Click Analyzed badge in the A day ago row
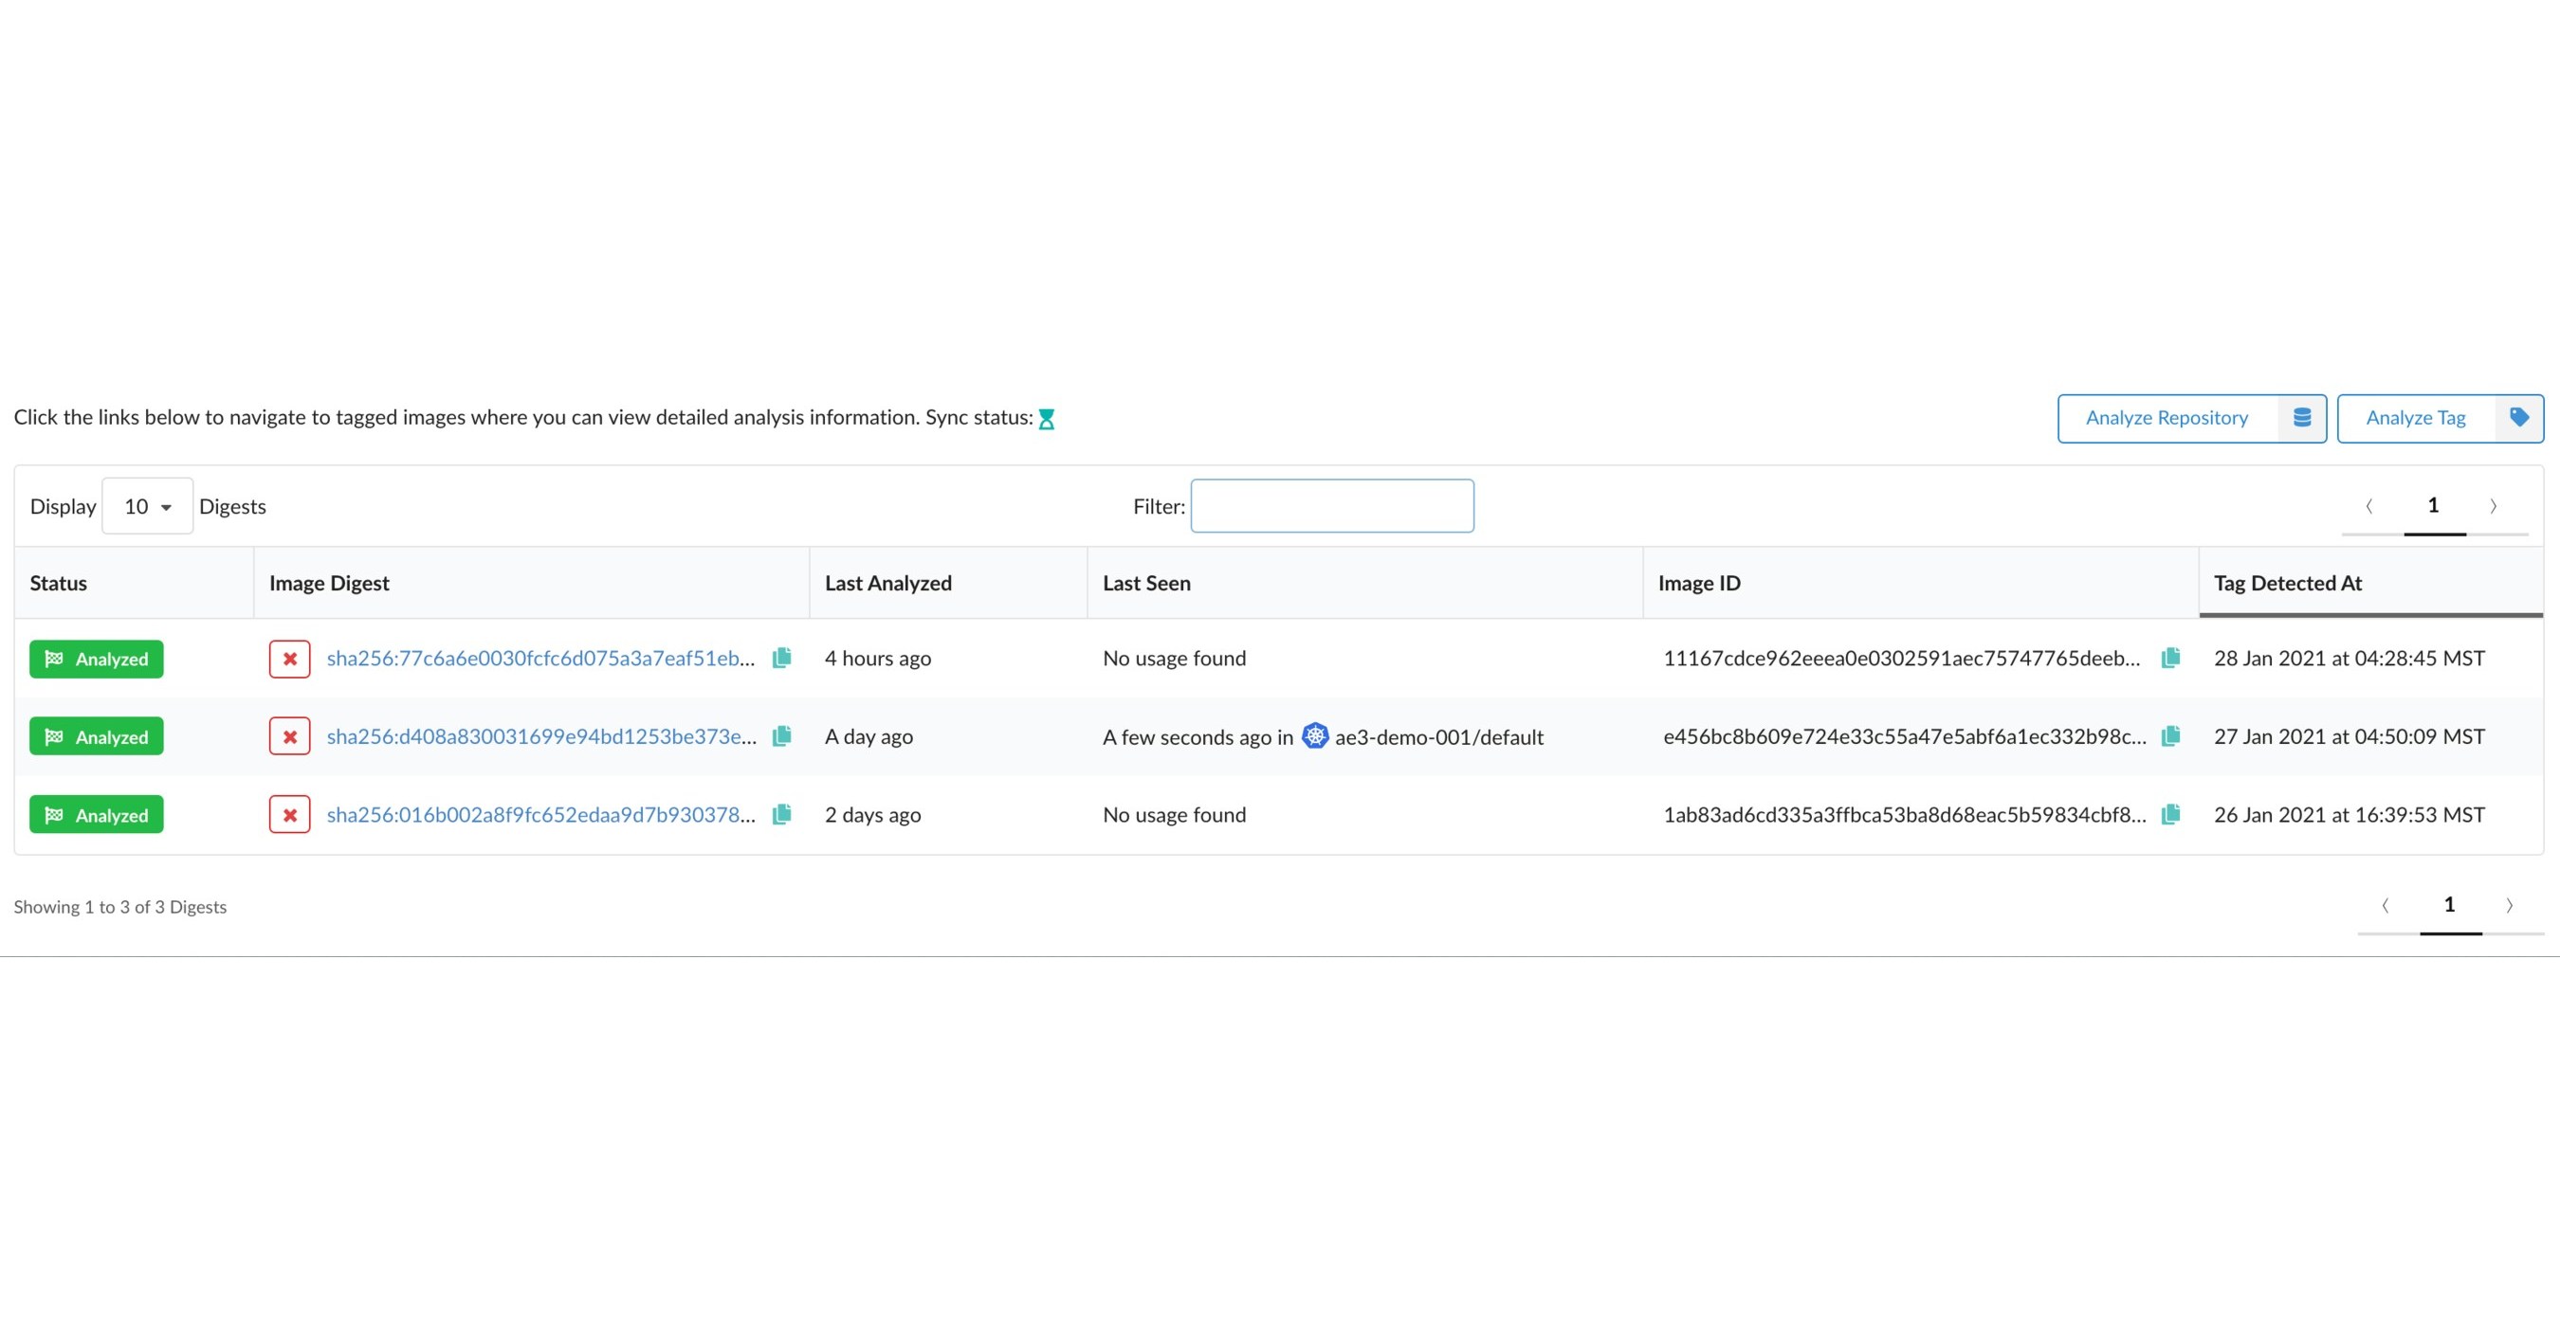The width and height of the screenshot is (2560, 1340). [97, 737]
